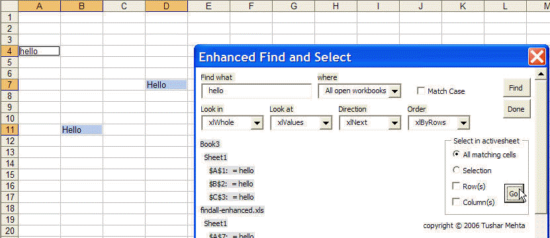Viewport: 550px width, 238px height.
Task: Close the Enhanced Find and Select dialog
Action: coord(537,57)
